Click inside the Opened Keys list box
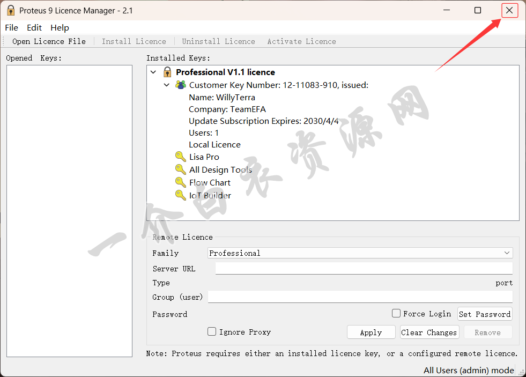Image resolution: width=526 pixels, height=377 pixels. (70, 211)
